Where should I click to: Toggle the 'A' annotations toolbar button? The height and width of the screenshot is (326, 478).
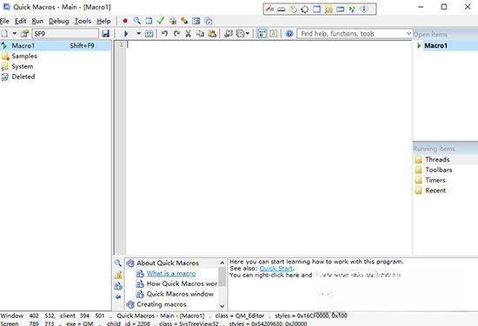[274, 34]
